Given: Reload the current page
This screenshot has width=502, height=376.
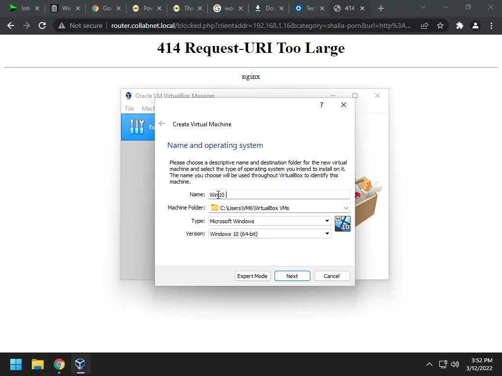Looking at the screenshot, I should pos(42,25).
